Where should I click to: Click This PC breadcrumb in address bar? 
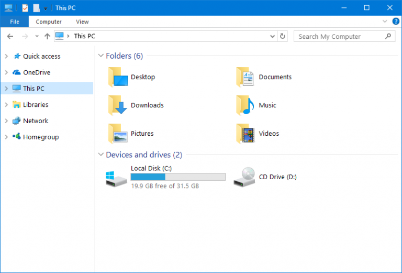[x=84, y=36]
